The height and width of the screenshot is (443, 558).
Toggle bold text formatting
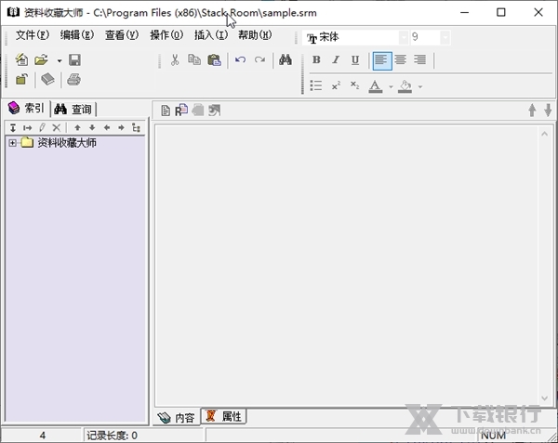click(316, 60)
